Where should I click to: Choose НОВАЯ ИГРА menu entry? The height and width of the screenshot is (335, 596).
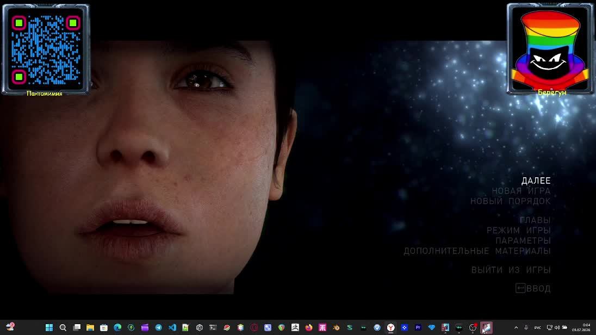point(521,191)
